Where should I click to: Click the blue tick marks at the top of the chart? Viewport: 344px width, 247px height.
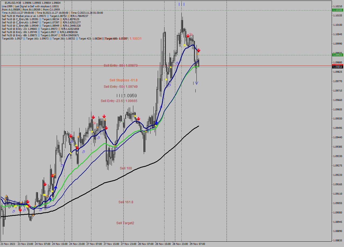tap(181, 4)
